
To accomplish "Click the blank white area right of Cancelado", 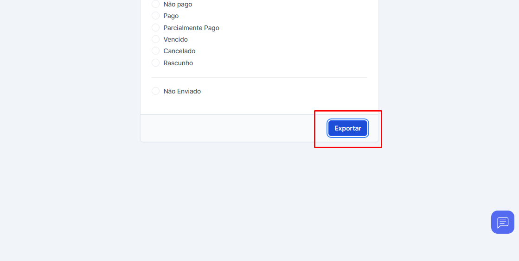I will (288, 51).
